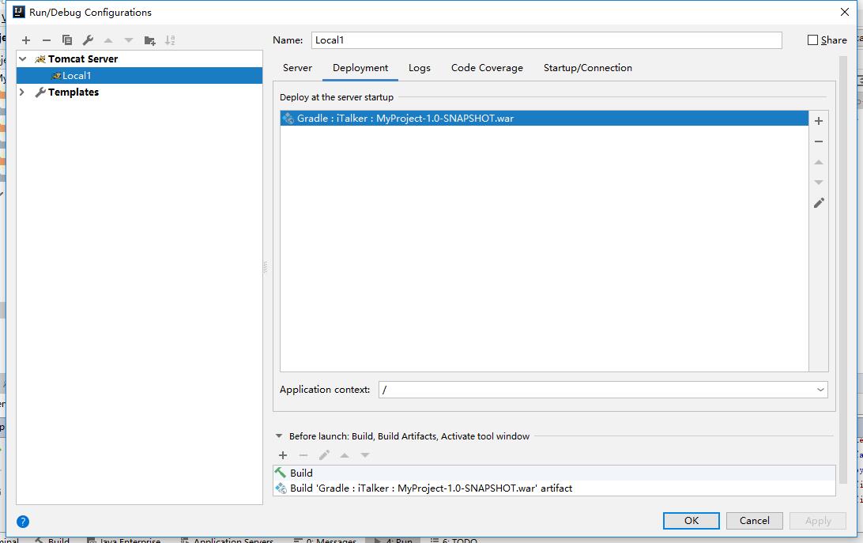
Task: Add artifact to deployment list
Action: [819, 121]
